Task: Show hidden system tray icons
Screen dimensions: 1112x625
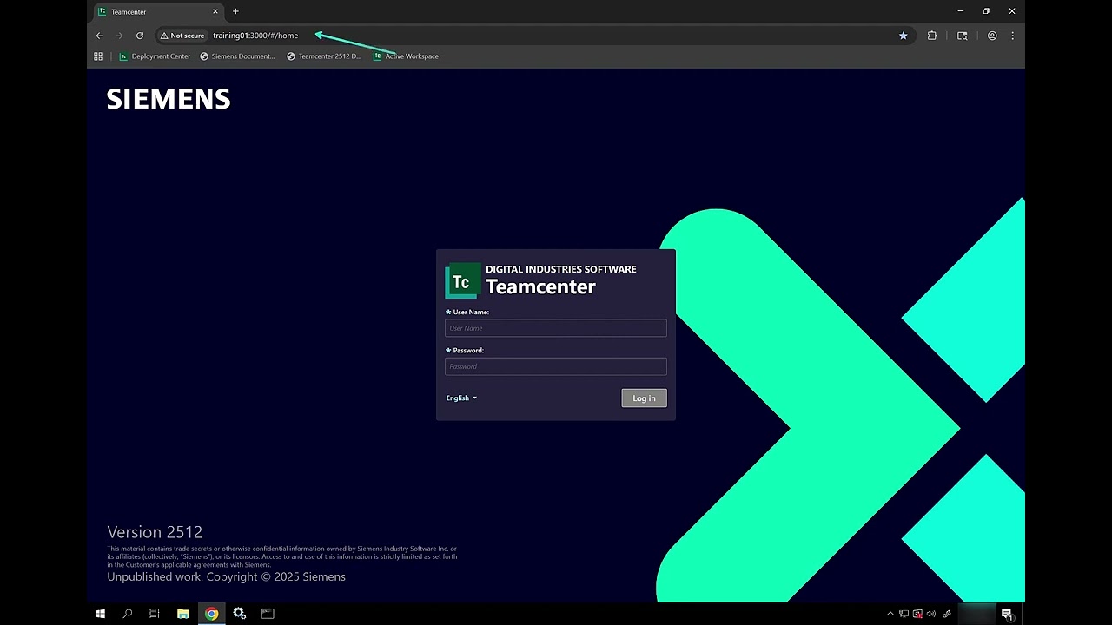Action: pos(890,614)
